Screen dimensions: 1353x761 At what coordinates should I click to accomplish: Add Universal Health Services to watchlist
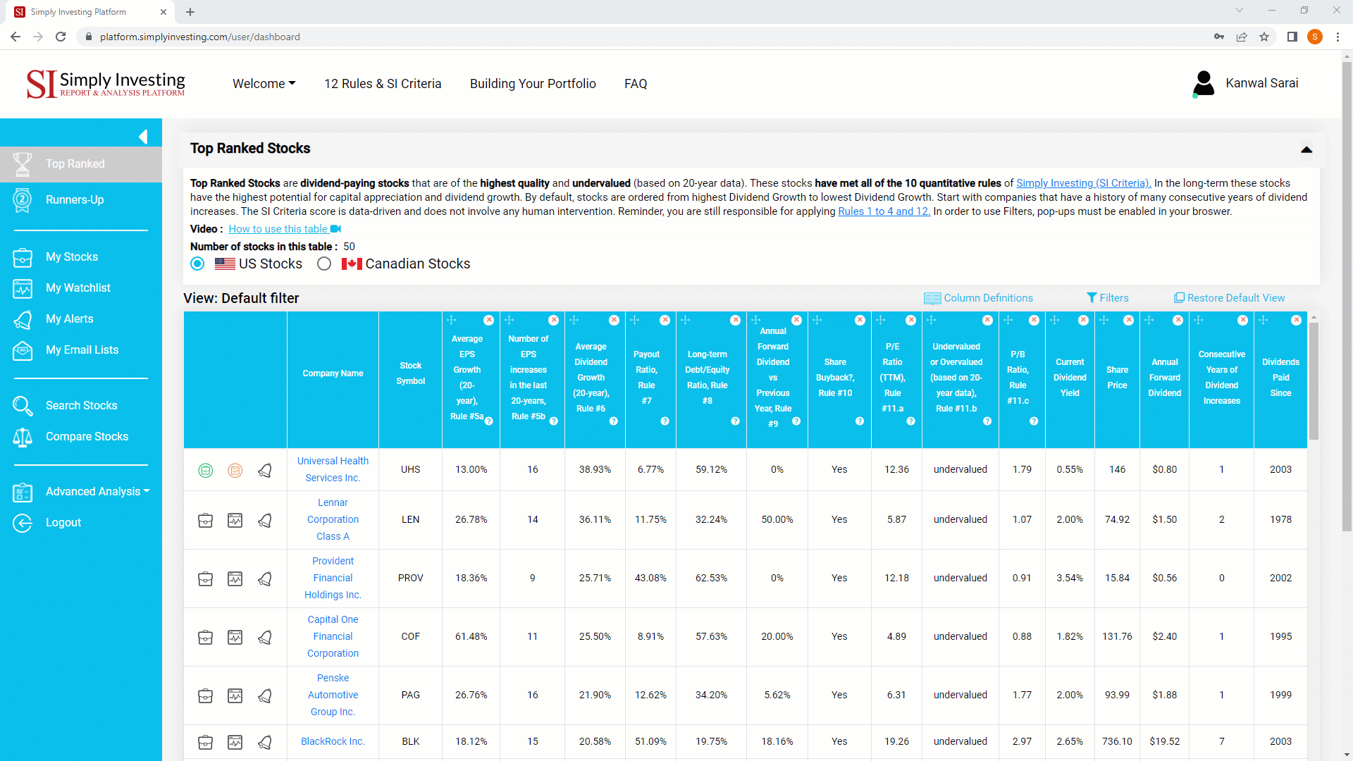[x=235, y=470]
